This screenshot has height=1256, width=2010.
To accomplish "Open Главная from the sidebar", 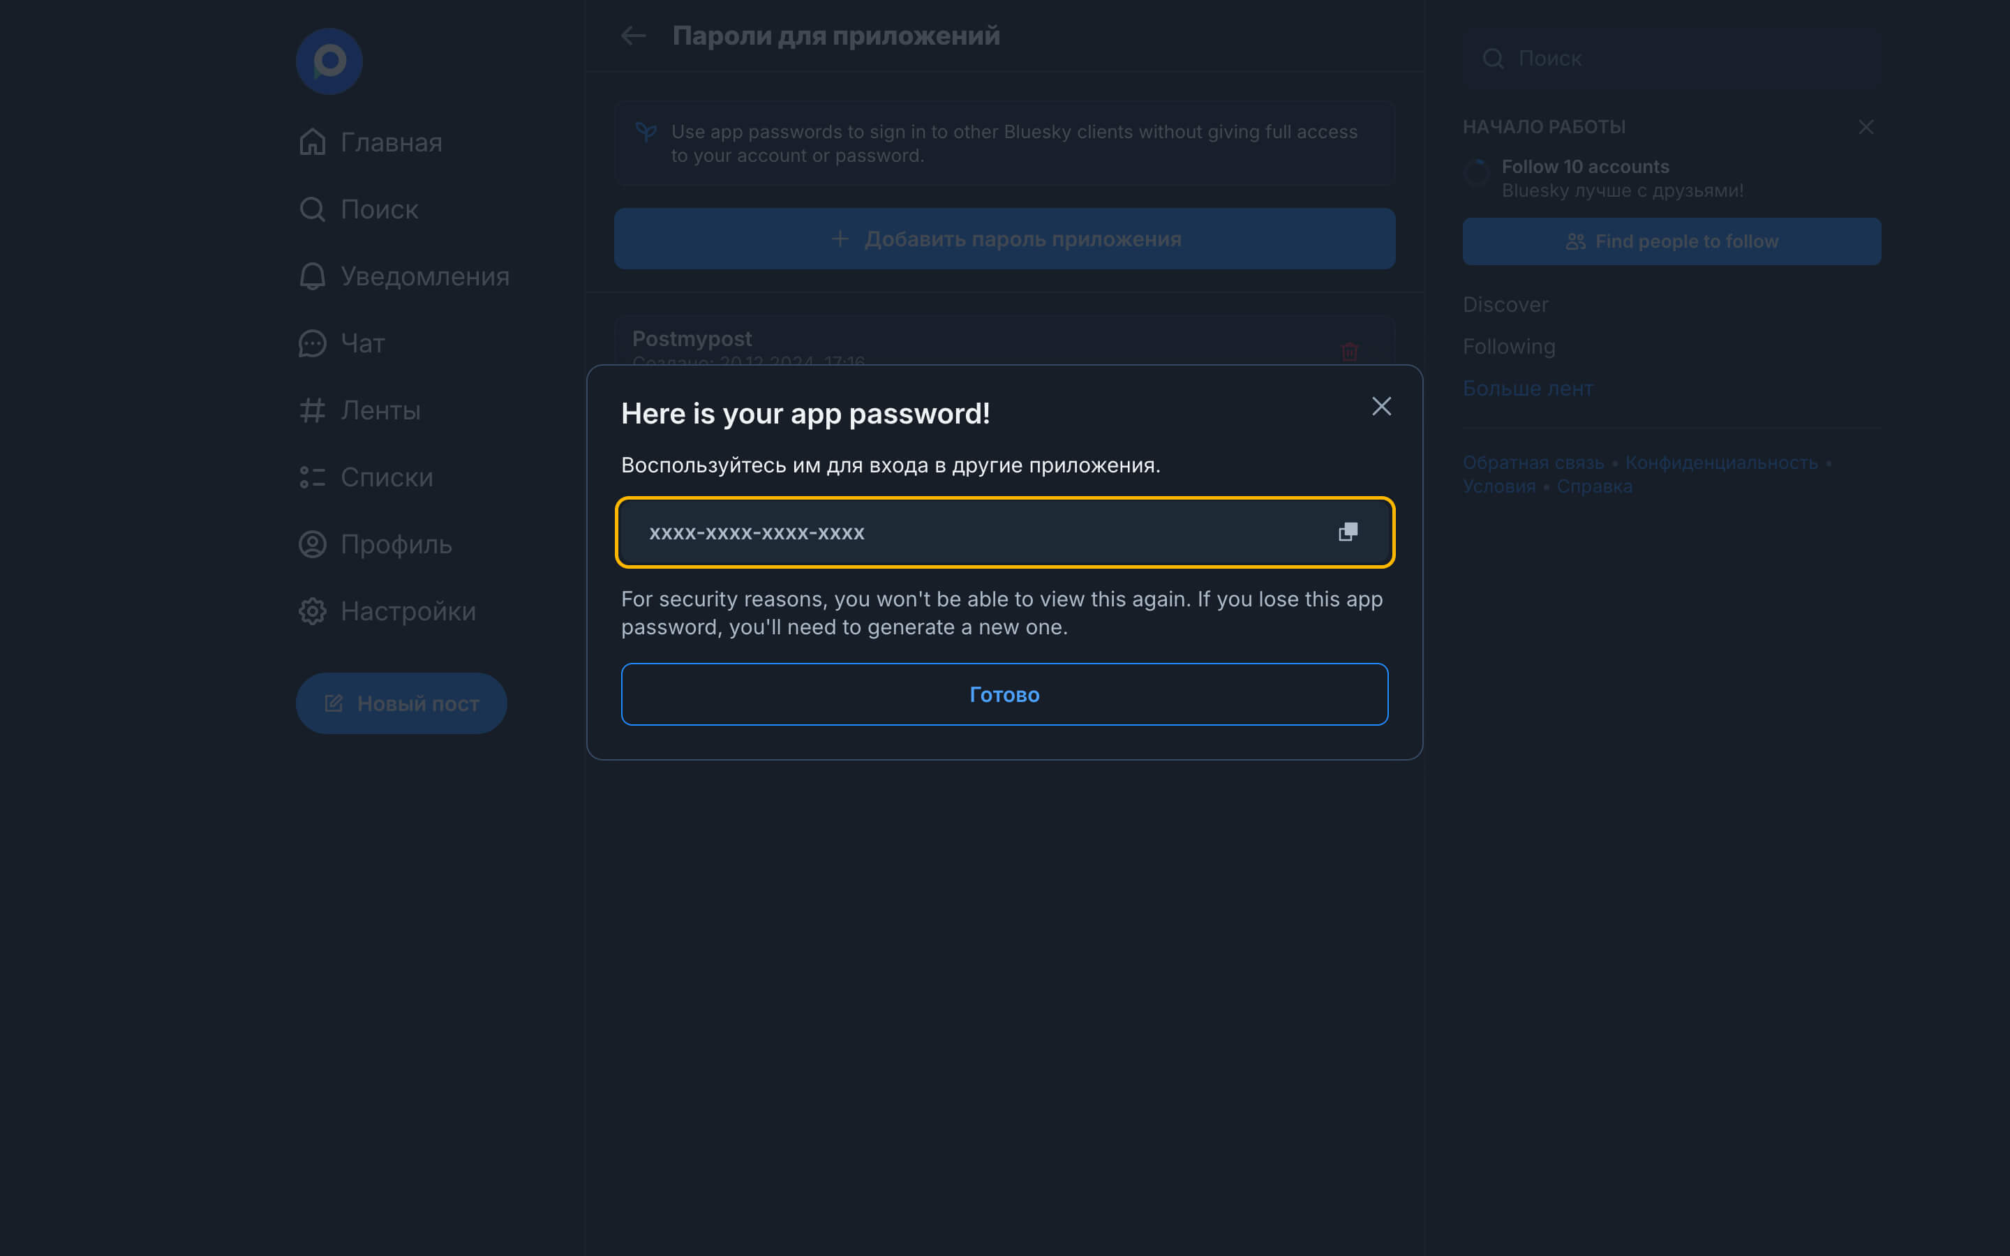I will [371, 142].
